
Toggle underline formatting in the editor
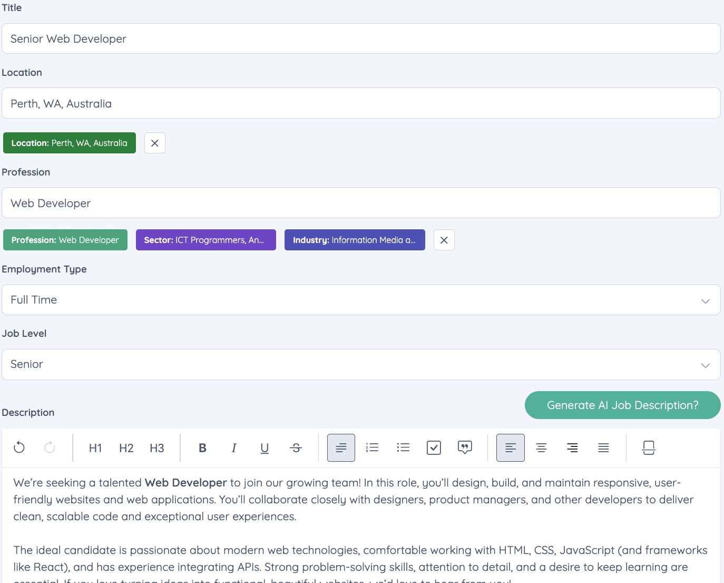coord(265,448)
